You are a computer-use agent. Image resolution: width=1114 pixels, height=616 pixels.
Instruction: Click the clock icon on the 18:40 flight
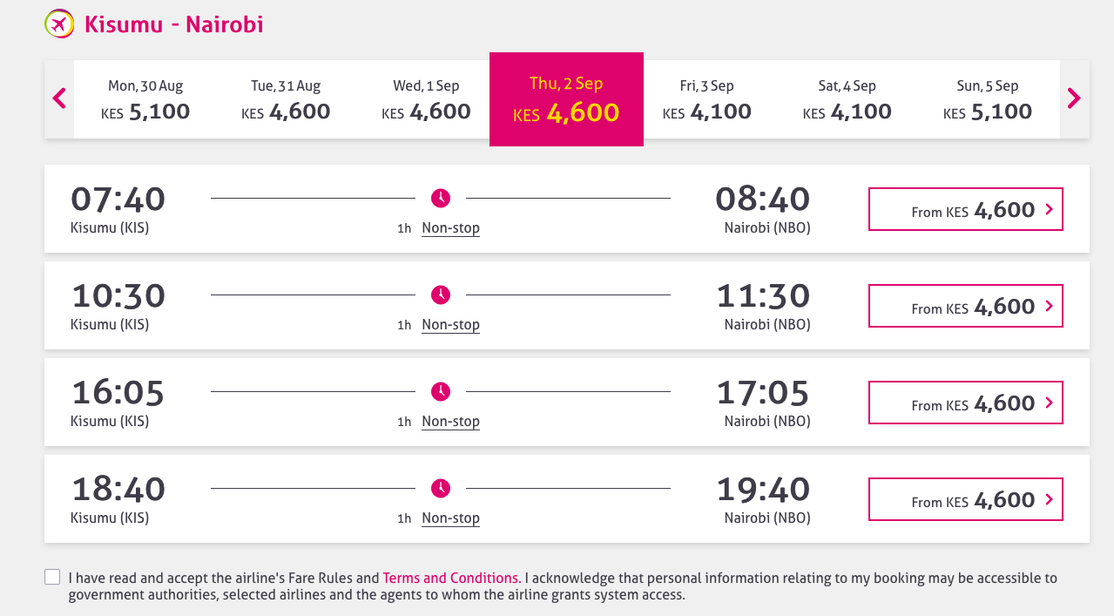(440, 489)
